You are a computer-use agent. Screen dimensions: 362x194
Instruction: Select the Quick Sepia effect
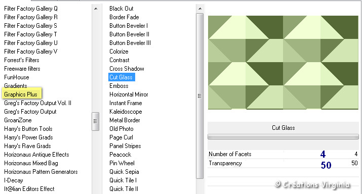124,172
